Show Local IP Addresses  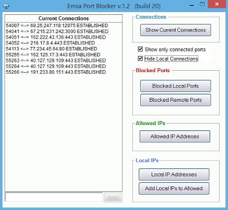point(174,174)
